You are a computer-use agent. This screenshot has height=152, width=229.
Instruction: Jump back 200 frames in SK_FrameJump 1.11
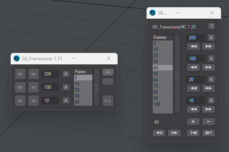point(20,74)
